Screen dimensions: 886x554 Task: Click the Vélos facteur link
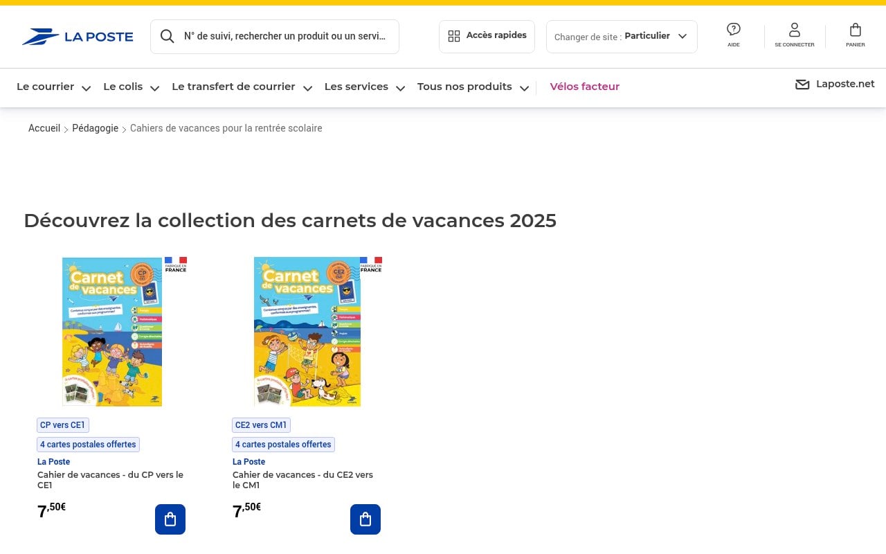click(584, 87)
